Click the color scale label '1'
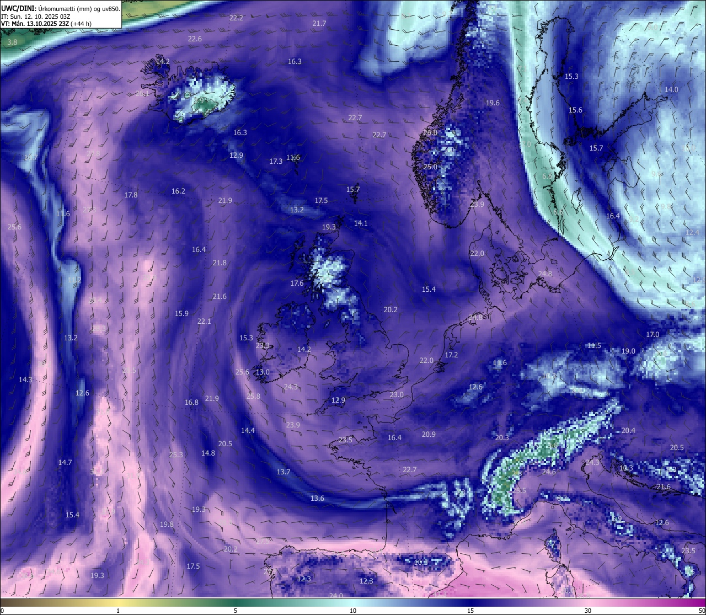 click(x=118, y=611)
